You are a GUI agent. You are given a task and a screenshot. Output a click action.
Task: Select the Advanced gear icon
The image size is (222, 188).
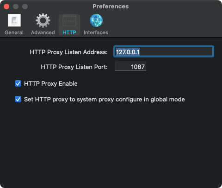(43, 20)
